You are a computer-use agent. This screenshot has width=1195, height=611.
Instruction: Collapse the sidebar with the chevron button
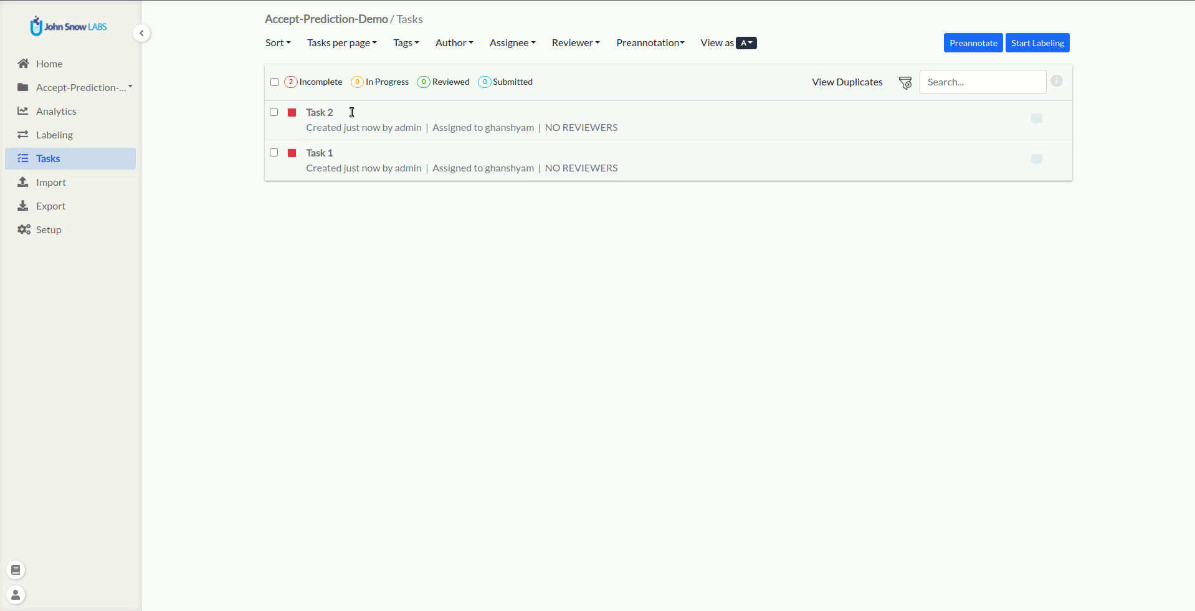[x=141, y=33]
